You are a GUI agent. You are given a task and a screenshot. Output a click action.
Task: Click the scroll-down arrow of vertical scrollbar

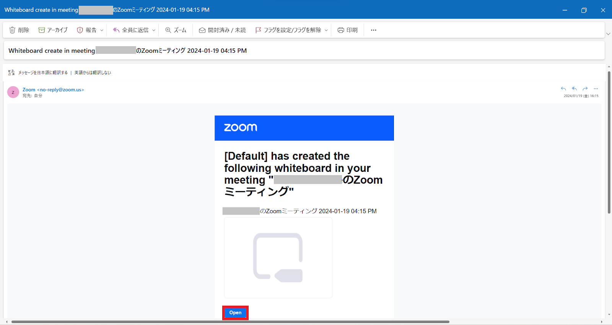pos(609,315)
